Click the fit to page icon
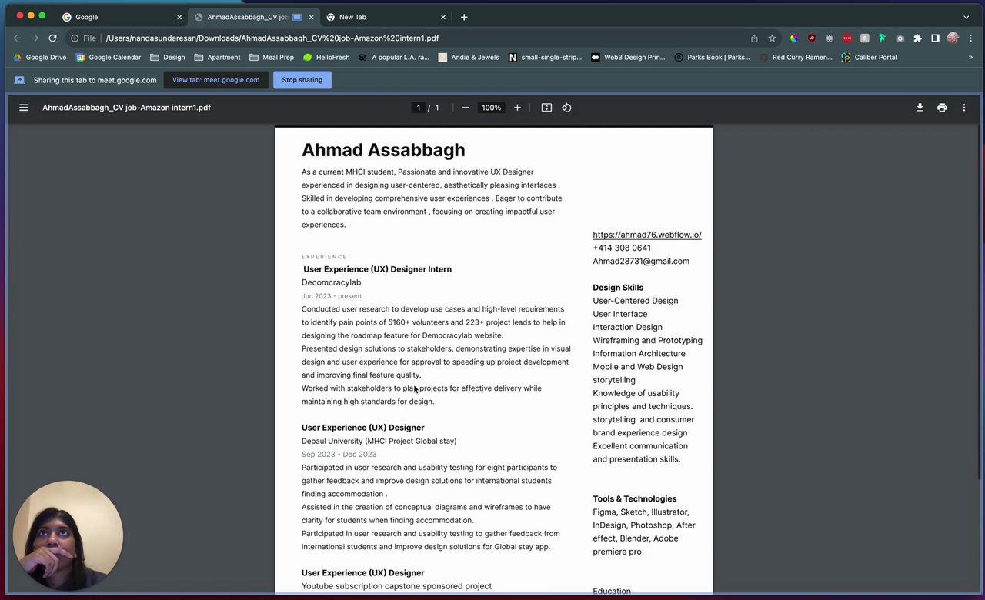The height and width of the screenshot is (600, 985). pos(546,108)
